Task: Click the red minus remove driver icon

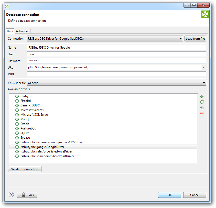Action: 202,113
